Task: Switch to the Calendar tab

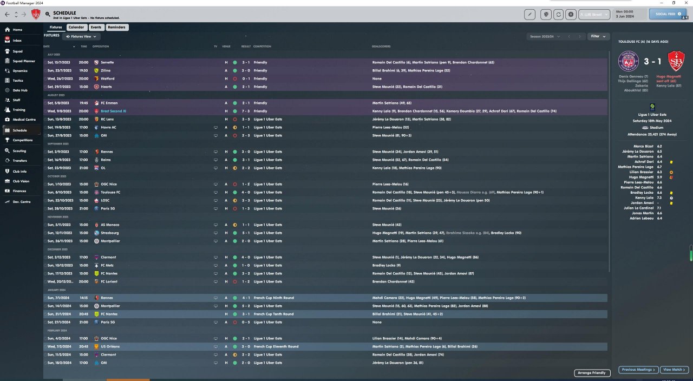Action: [x=76, y=27]
